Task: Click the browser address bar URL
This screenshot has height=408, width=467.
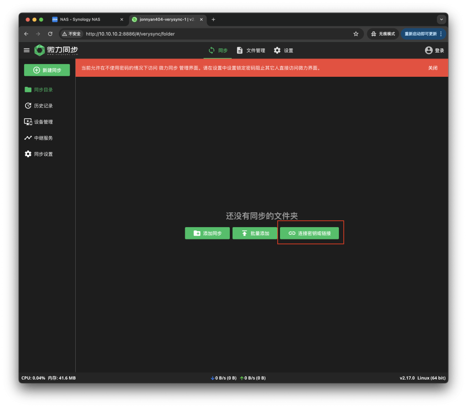Action: click(130, 34)
